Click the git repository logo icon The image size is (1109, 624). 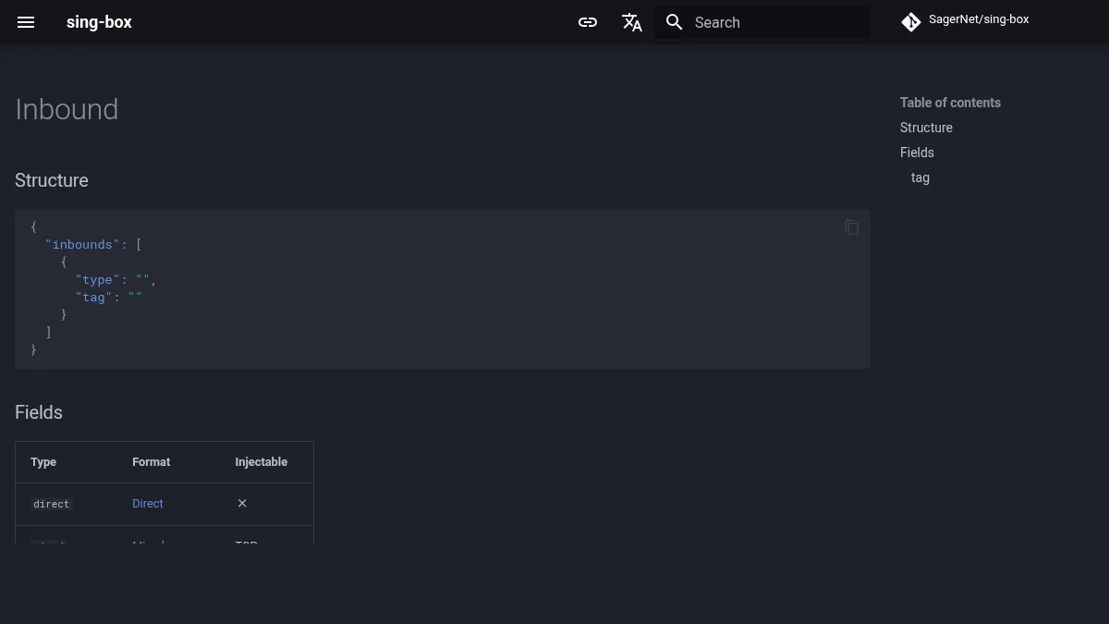(x=911, y=22)
